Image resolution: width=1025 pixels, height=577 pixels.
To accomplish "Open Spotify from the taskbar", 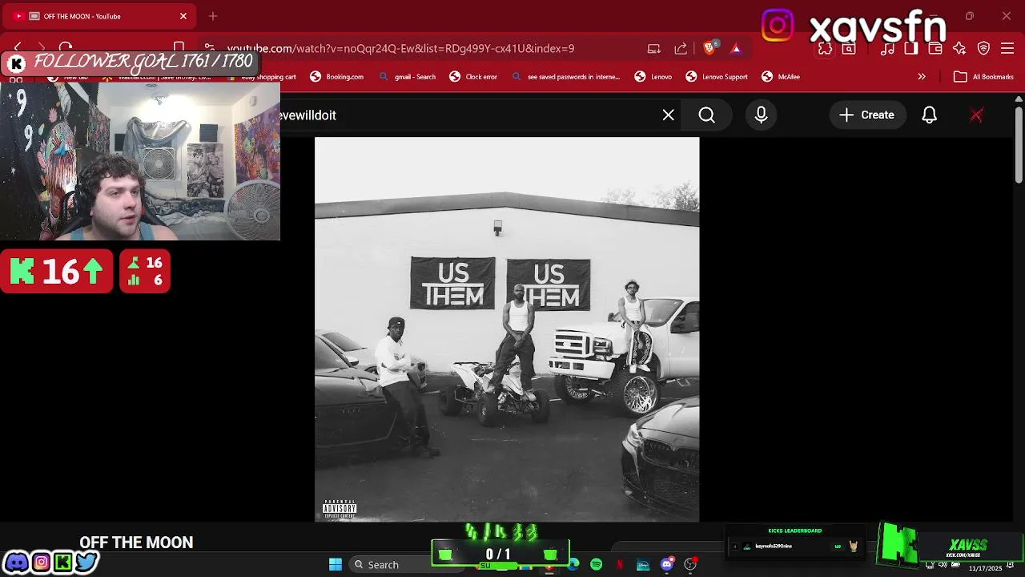I will tap(597, 564).
